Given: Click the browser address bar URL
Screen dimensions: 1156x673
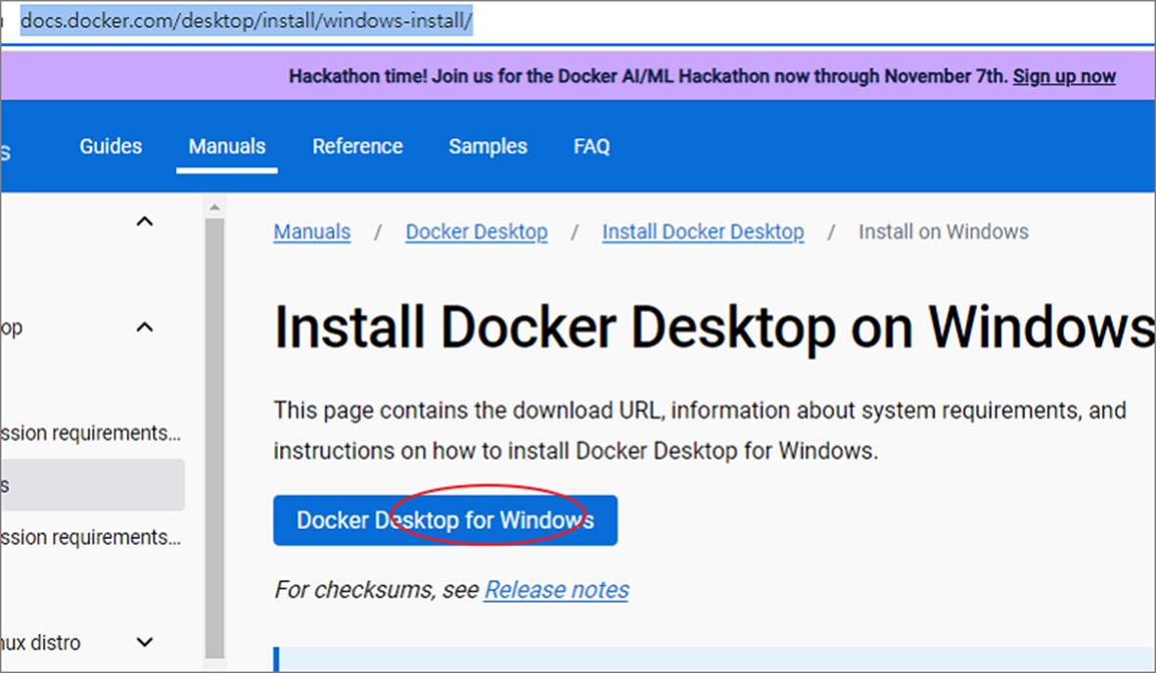Looking at the screenshot, I should click(x=246, y=21).
